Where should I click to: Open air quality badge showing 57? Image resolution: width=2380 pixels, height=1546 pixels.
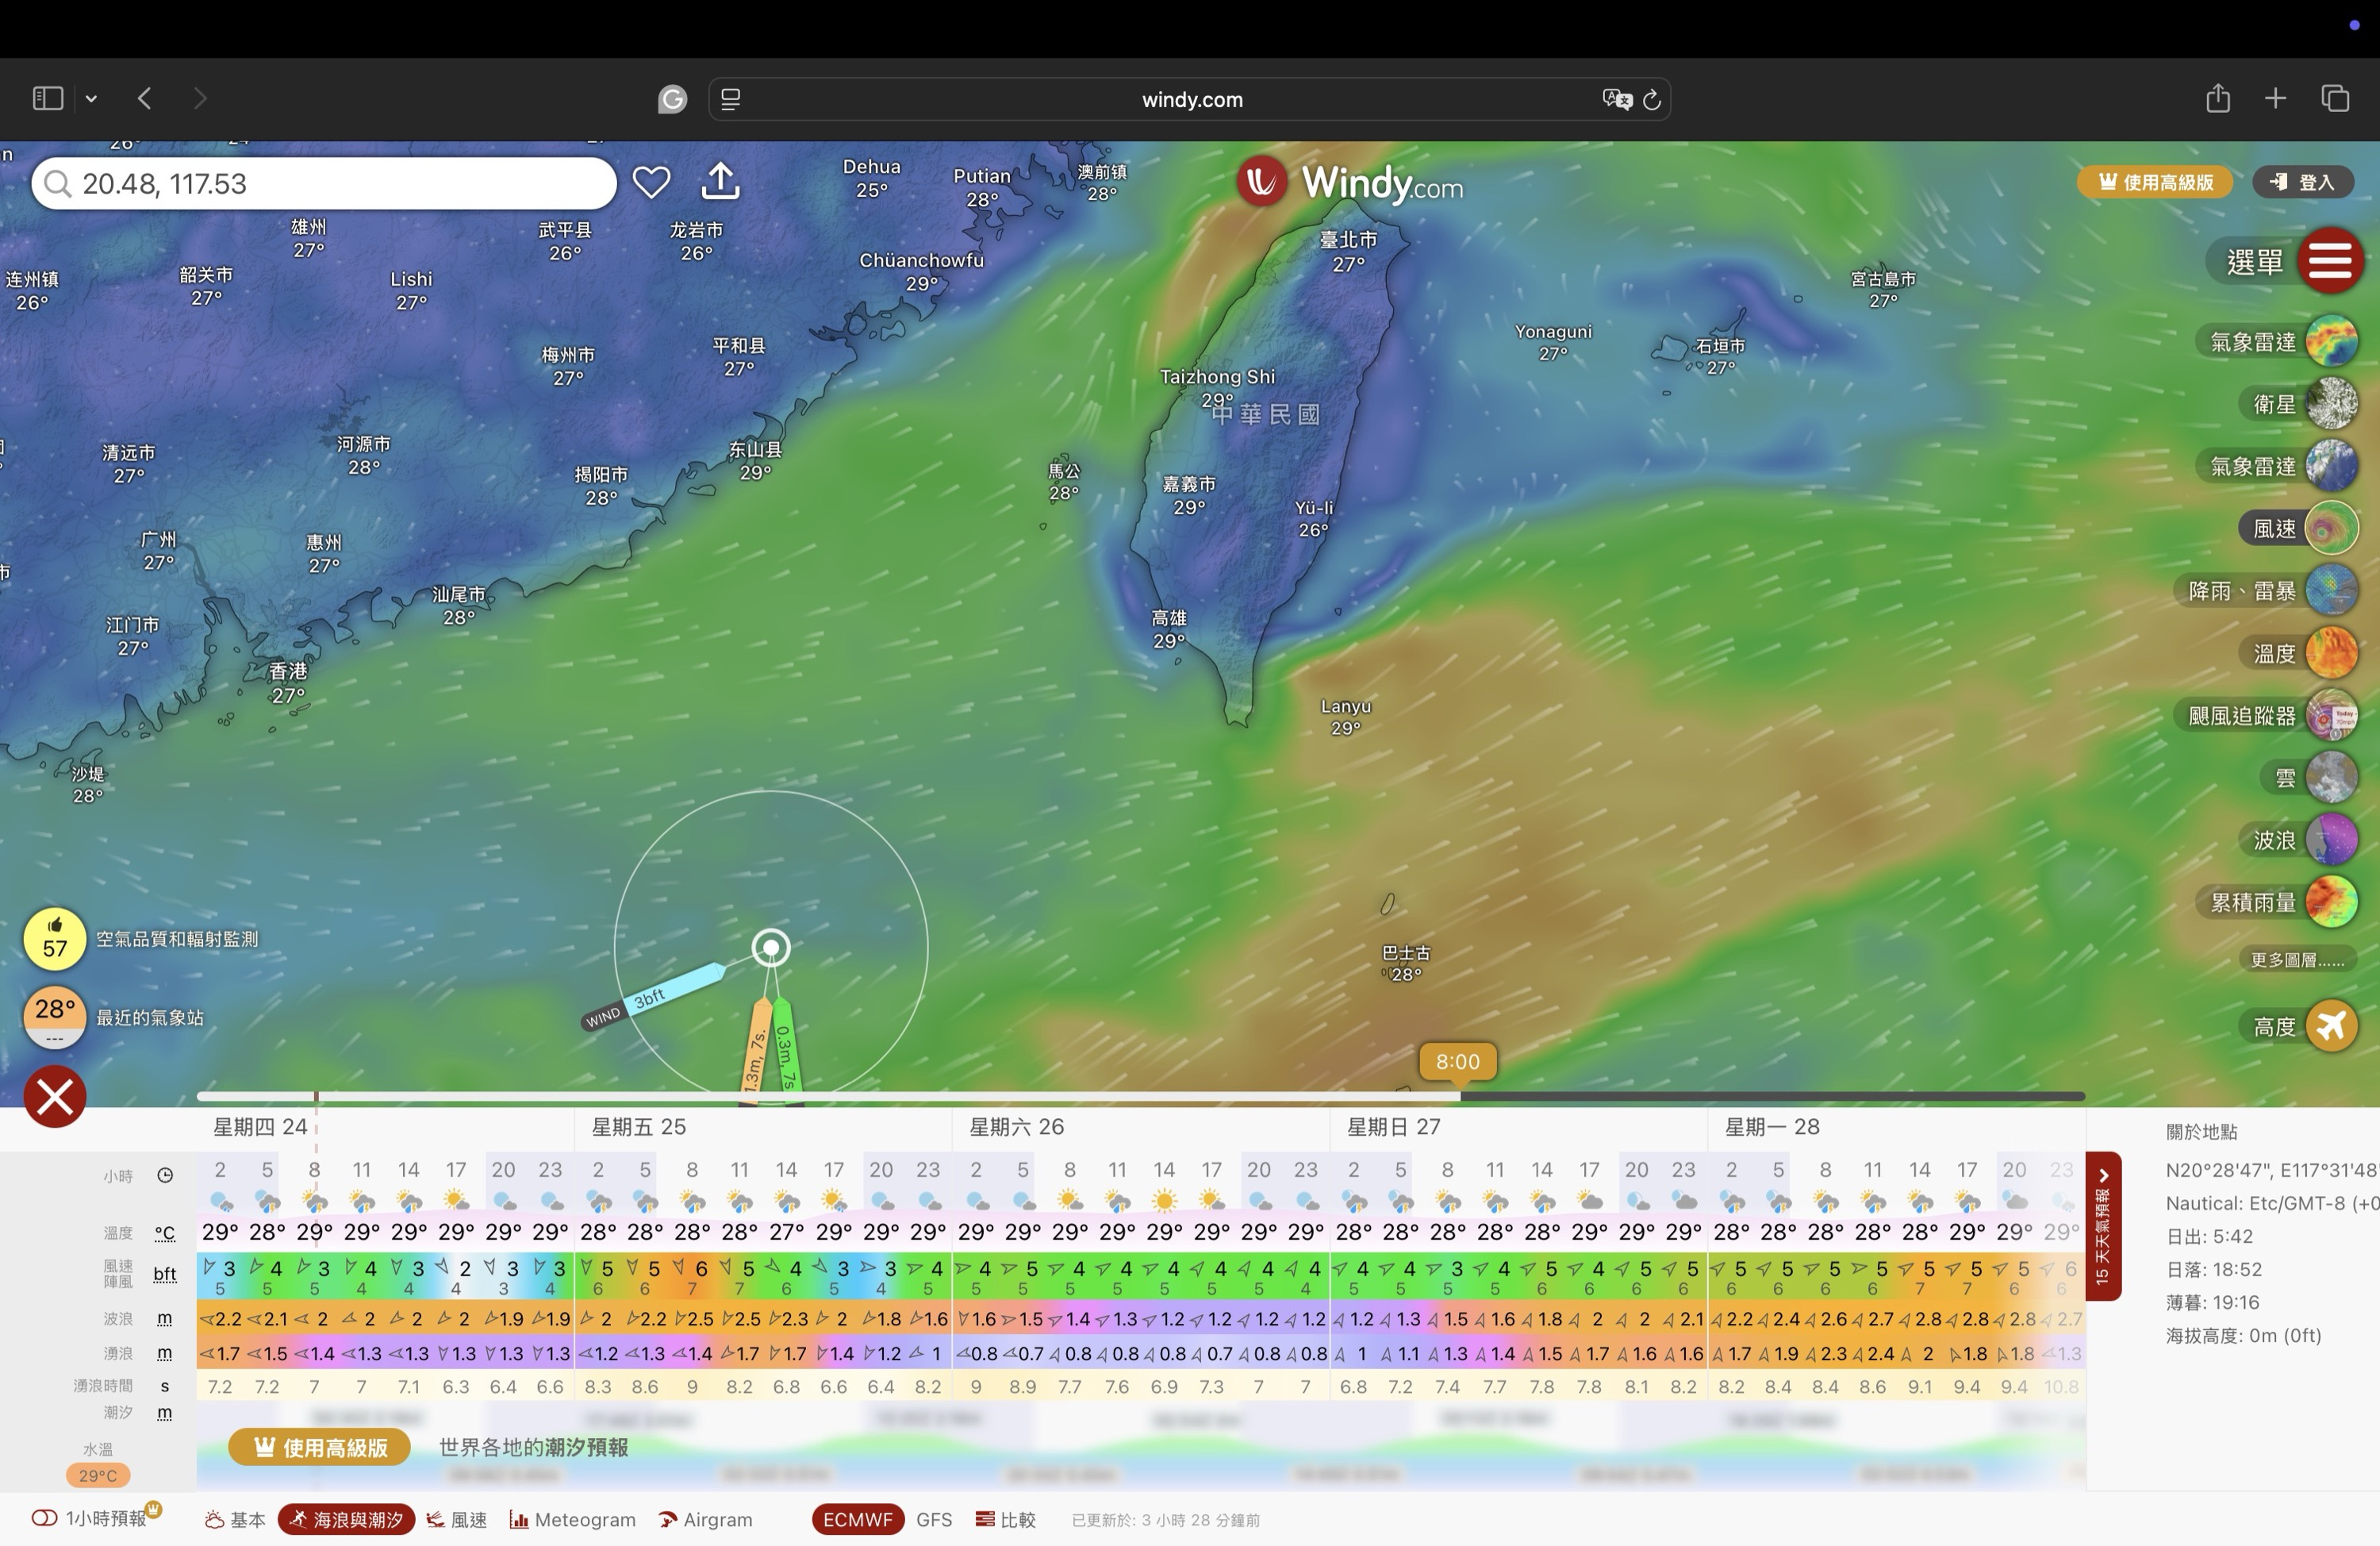[55, 940]
